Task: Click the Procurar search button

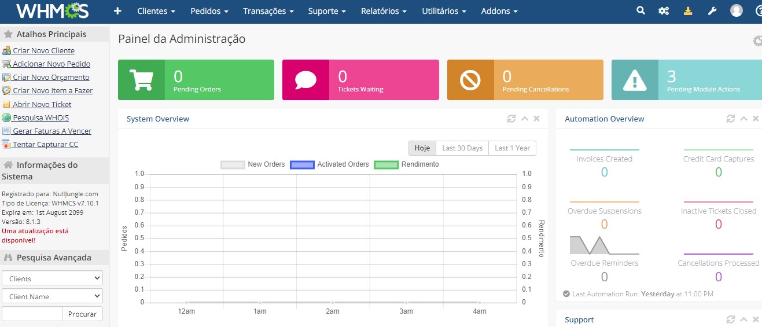Action: click(x=82, y=314)
